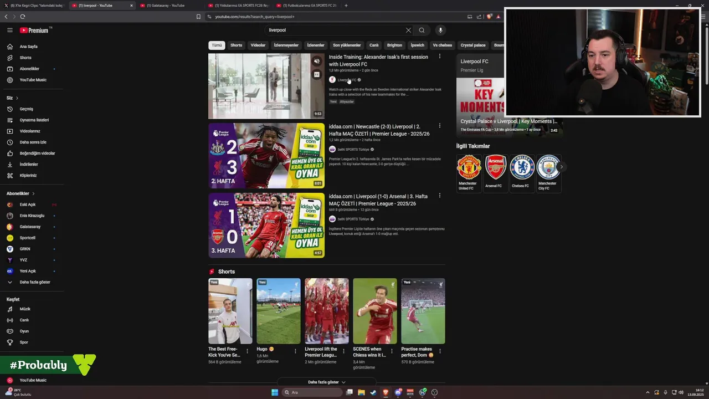Start voice search with microphone icon
Viewport: 709px width, 399px height.
[440, 30]
